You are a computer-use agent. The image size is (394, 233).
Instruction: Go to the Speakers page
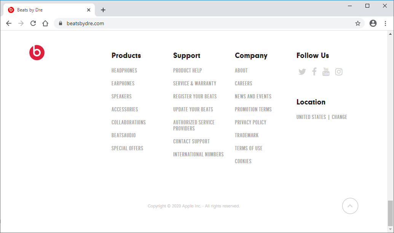(x=121, y=96)
